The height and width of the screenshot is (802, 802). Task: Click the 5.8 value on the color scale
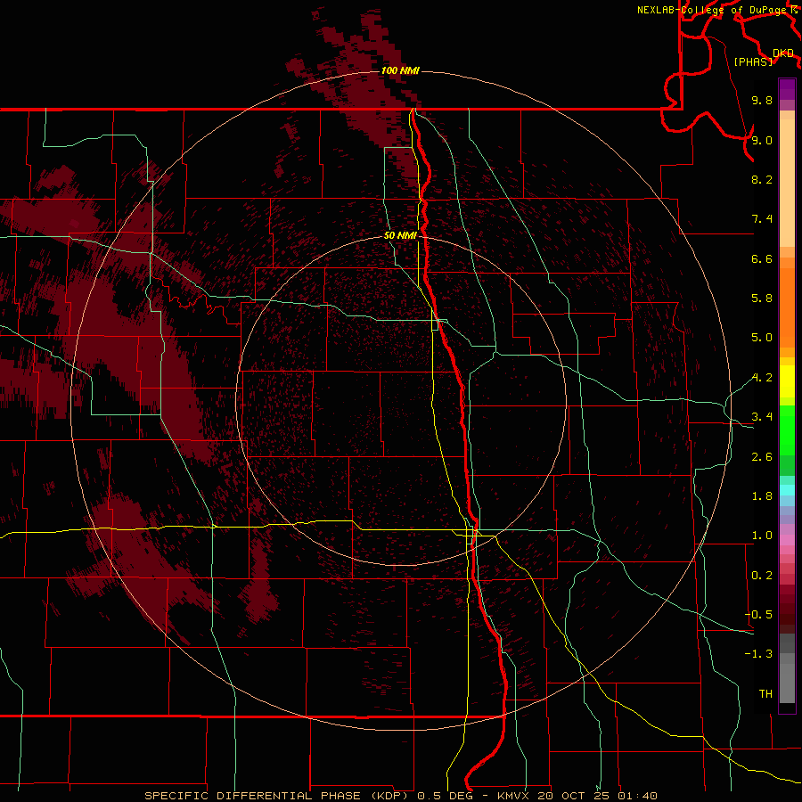[x=762, y=299]
